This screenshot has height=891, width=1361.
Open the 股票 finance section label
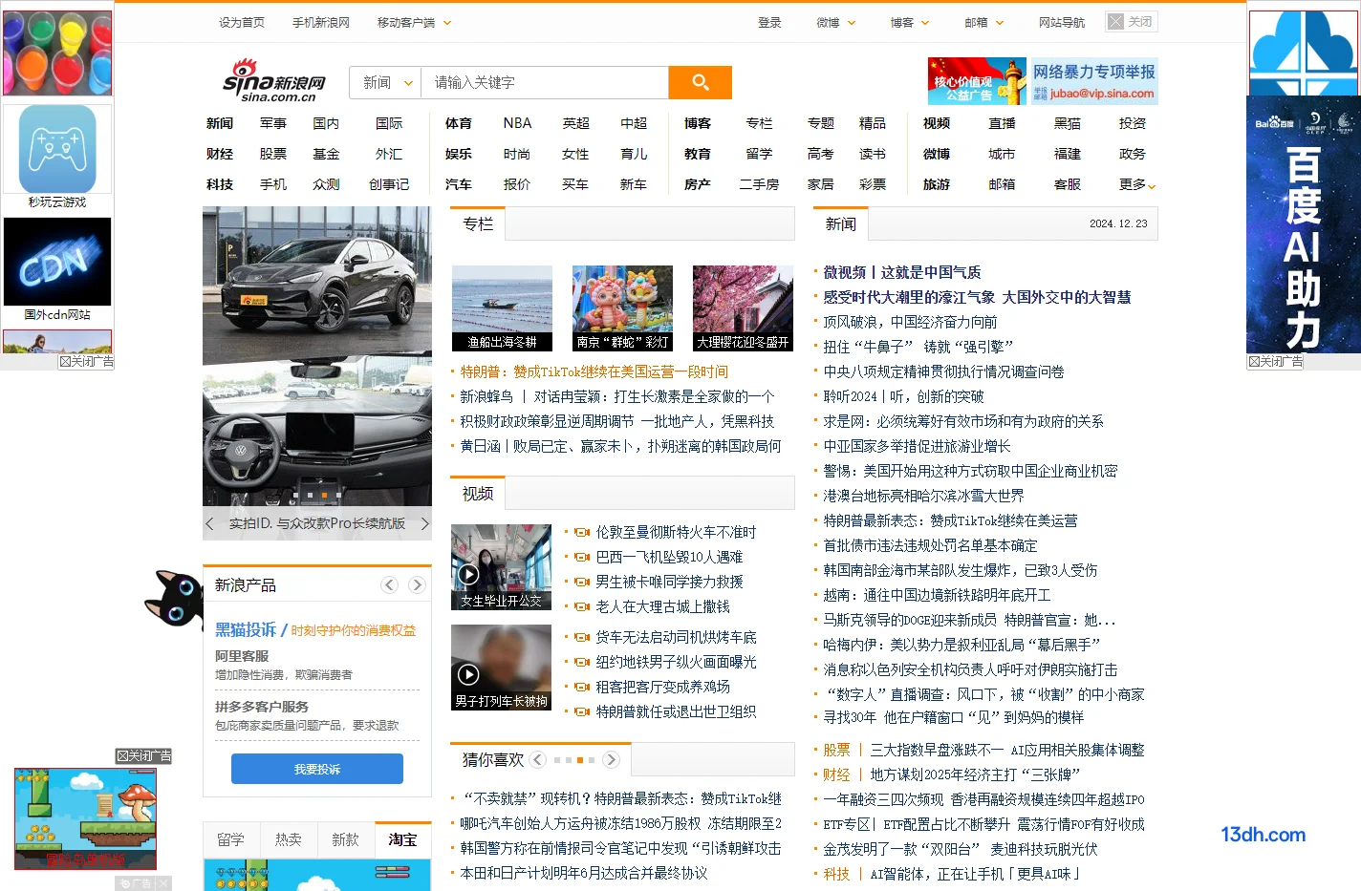click(836, 750)
